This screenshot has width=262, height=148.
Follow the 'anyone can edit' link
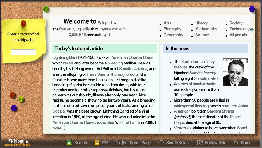click(112, 29)
